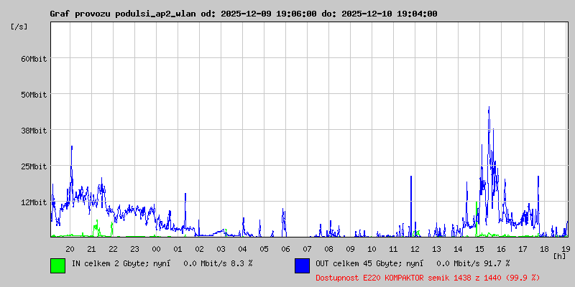Click the hour label '13' on the x-axis
The width and height of the screenshot is (575, 287).
point(436,249)
